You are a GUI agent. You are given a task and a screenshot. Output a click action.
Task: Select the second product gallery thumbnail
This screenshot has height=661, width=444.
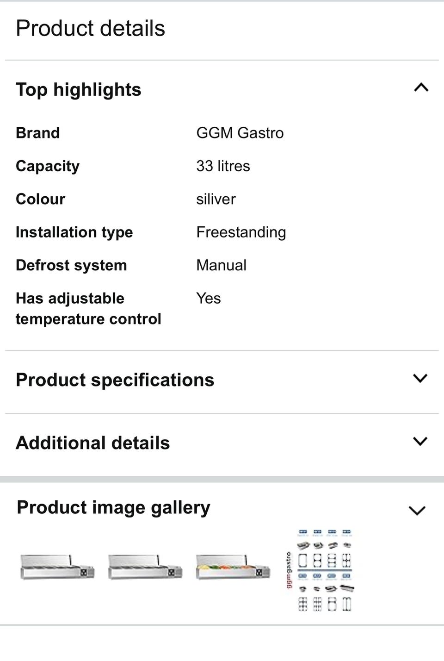(x=145, y=567)
